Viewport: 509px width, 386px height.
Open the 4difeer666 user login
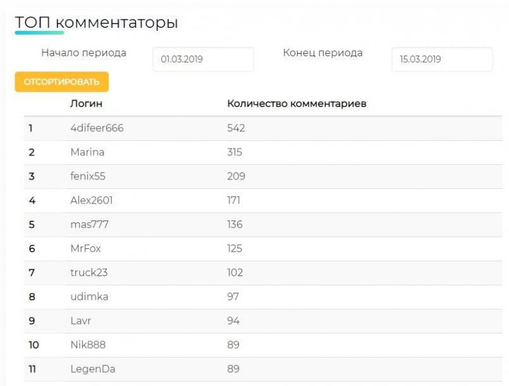tap(97, 128)
